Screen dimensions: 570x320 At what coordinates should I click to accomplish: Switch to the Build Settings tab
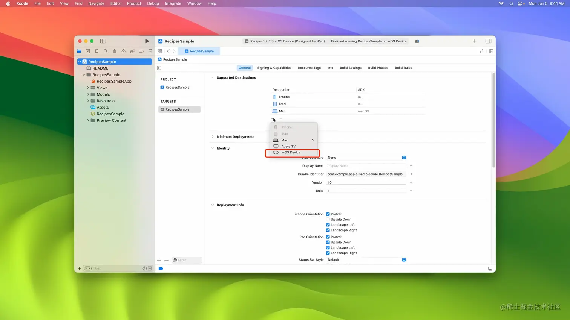point(351,68)
